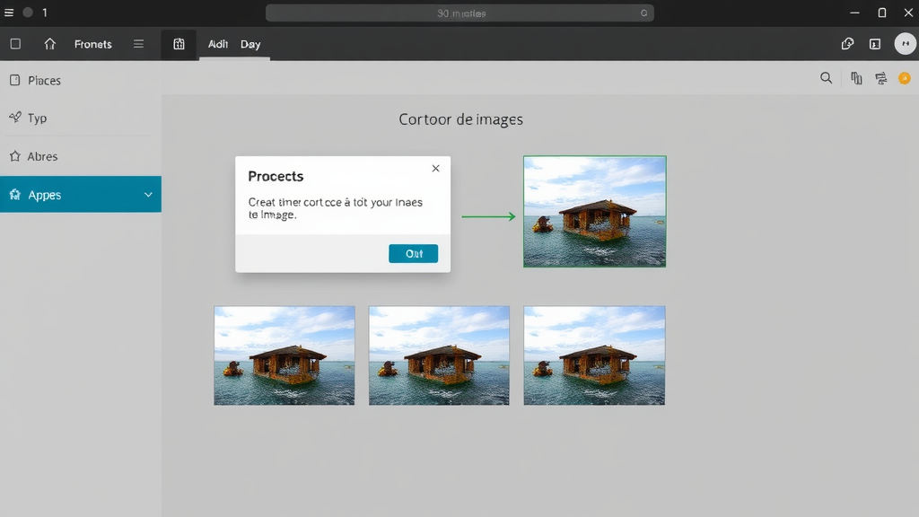Open the Day menu item
919x517 pixels.
[249, 43]
